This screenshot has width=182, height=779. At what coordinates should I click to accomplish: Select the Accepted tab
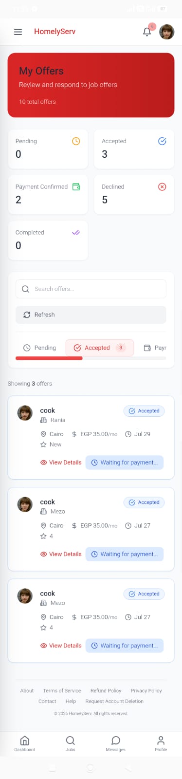click(100, 348)
